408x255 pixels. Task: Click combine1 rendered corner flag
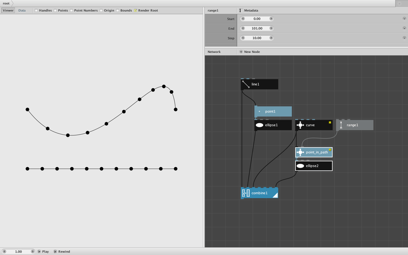click(275, 195)
